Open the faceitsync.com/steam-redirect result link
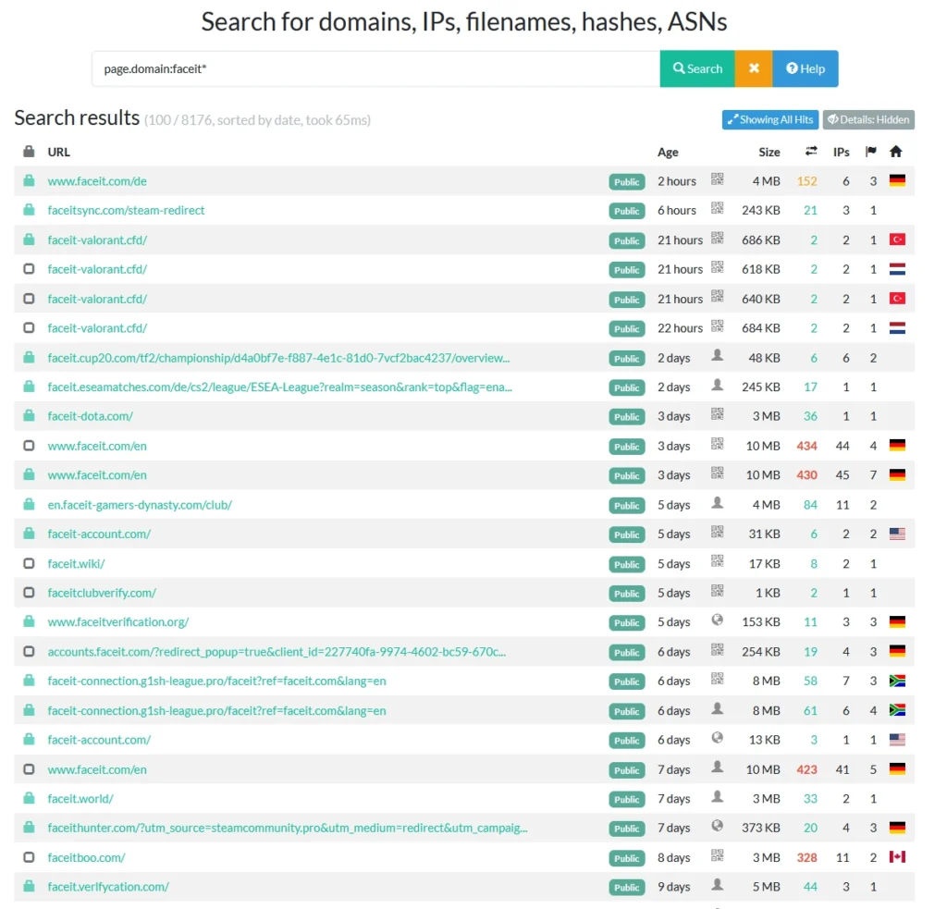 (x=126, y=210)
